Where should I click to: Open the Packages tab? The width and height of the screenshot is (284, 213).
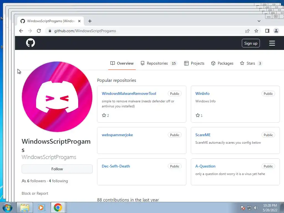pos(222,63)
